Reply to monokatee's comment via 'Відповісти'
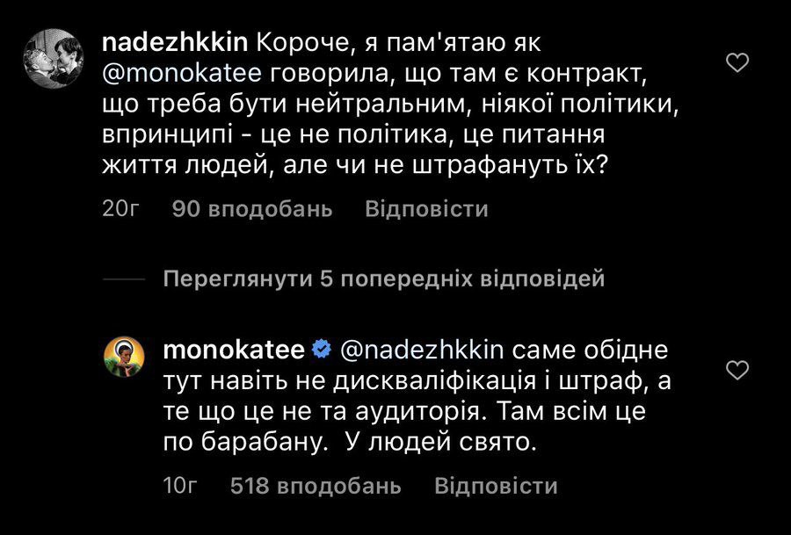The image size is (791, 535). [496, 486]
